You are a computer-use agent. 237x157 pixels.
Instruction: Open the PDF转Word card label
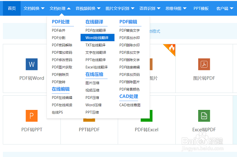pos(32,78)
